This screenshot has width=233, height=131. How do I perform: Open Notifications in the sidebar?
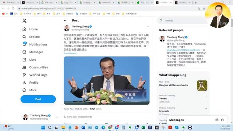[35, 44]
